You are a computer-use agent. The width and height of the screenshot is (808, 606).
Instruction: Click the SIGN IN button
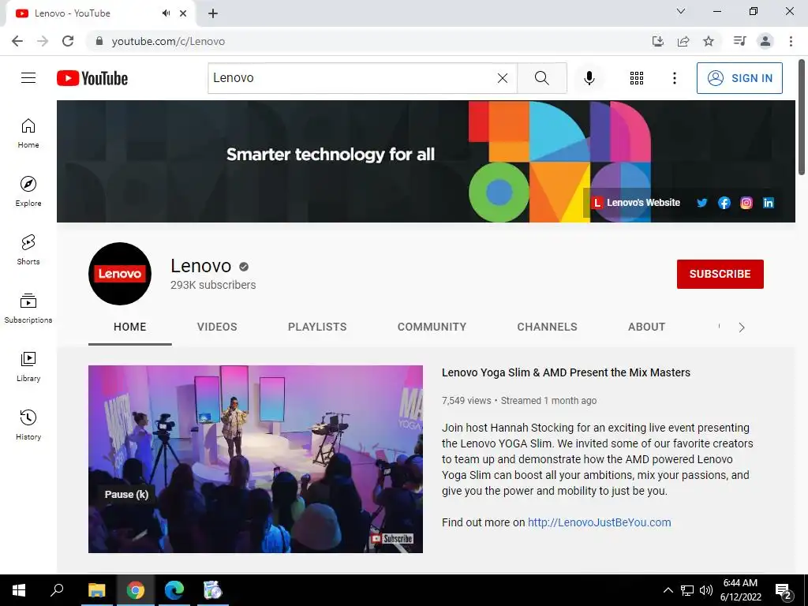(x=739, y=78)
